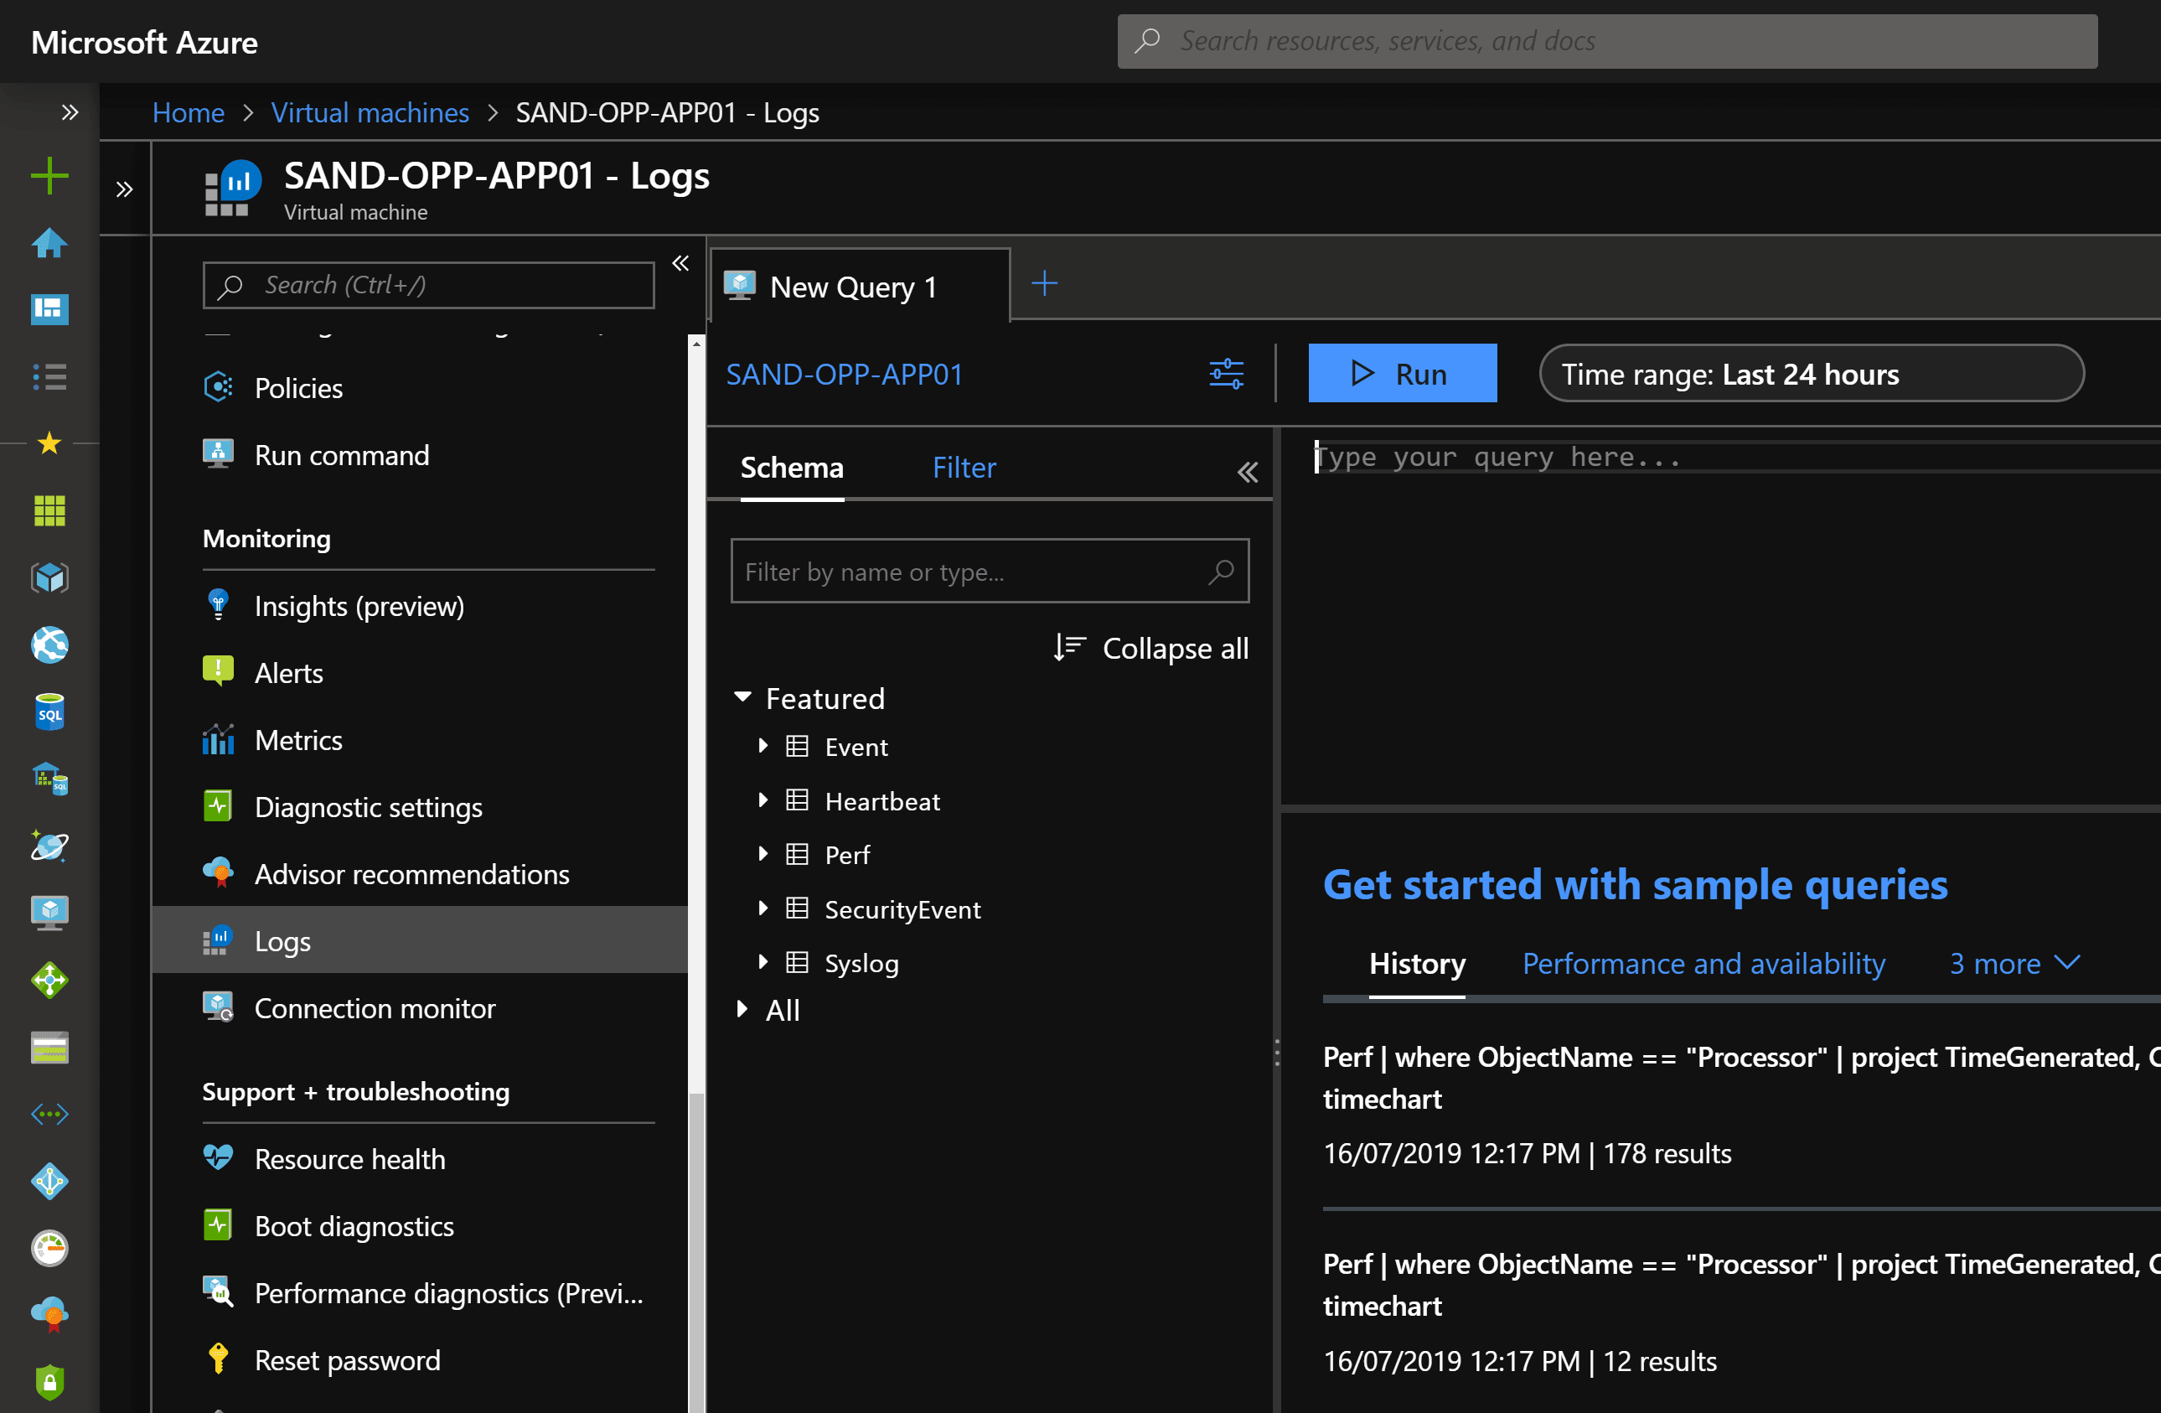Open query settings sliders icon
The width and height of the screenshot is (2161, 1413).
click(1226, 373)
